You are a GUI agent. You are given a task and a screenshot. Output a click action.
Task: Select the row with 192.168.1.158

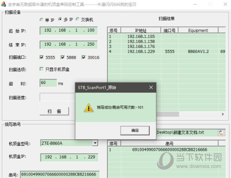(x=167, y=41)
